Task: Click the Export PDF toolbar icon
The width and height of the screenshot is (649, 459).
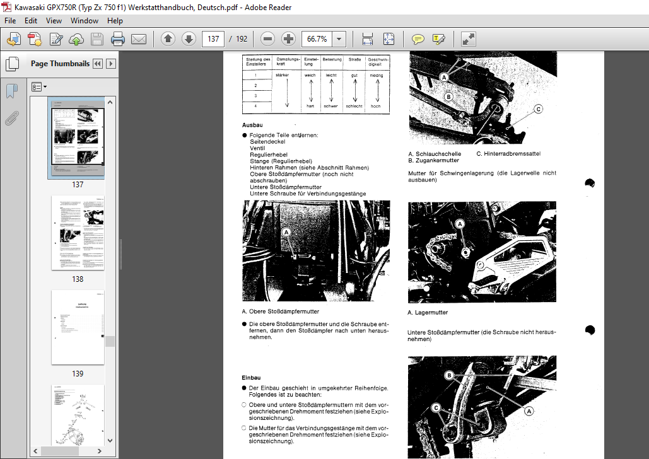Action: (x=35, y=39)
